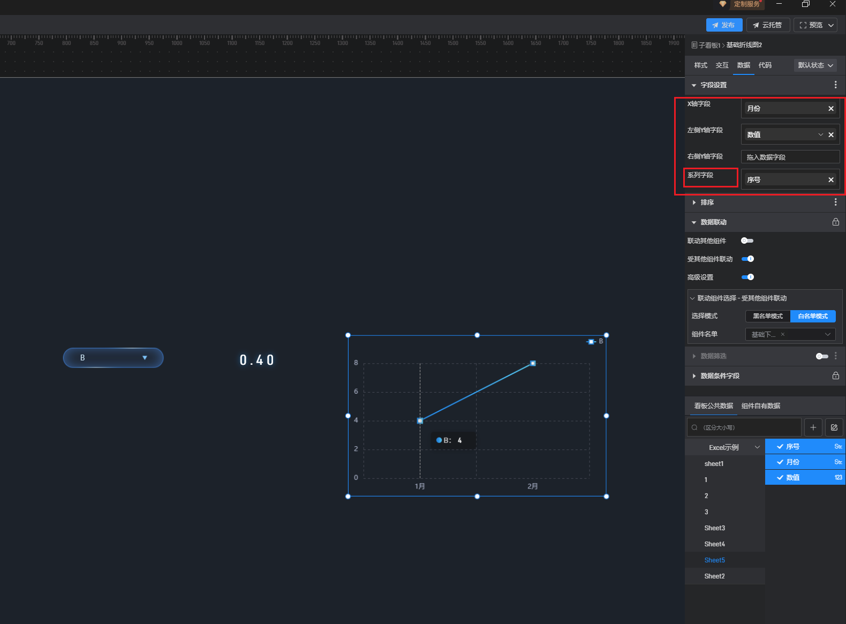The width and height of the screenshot is (846, 624).
Task: Select Sheet3 in the data list
Action: (x=714, y=528)
